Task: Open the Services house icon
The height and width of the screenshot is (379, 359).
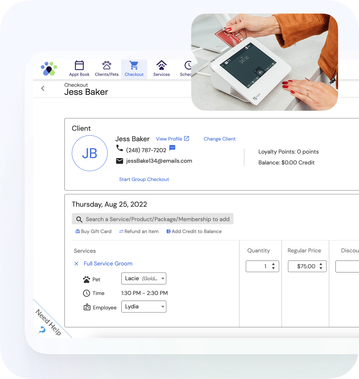Action: click(x=161, y=65)
